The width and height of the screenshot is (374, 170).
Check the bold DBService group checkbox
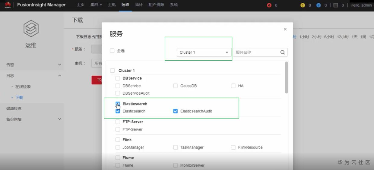(x=118, y=78)
